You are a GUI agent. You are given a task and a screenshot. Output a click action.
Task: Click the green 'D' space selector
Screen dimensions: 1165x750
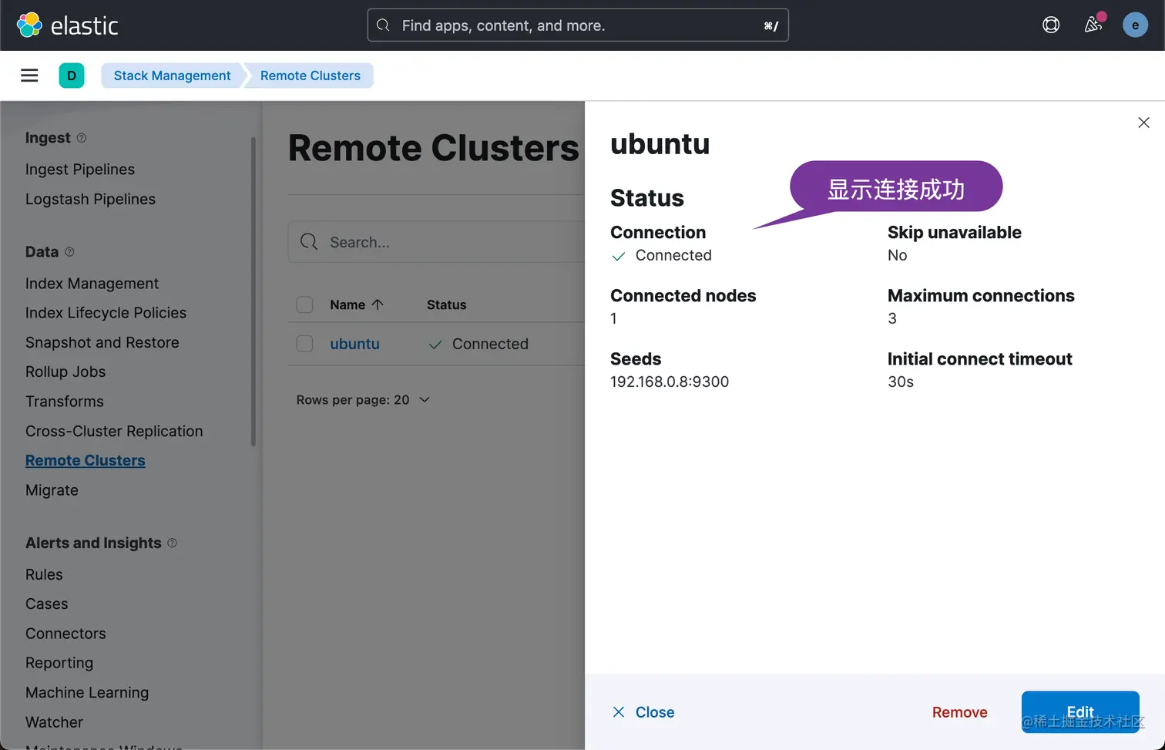[x=72, y=76]
